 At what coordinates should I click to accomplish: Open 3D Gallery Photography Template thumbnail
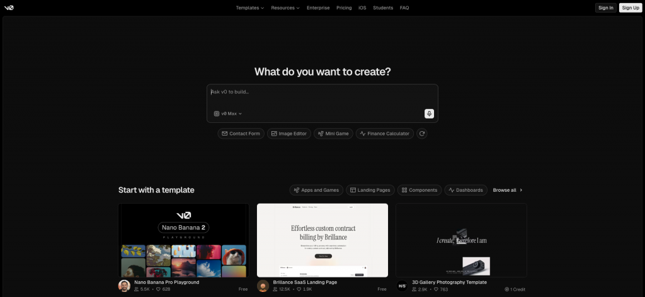tap(461, 240)
